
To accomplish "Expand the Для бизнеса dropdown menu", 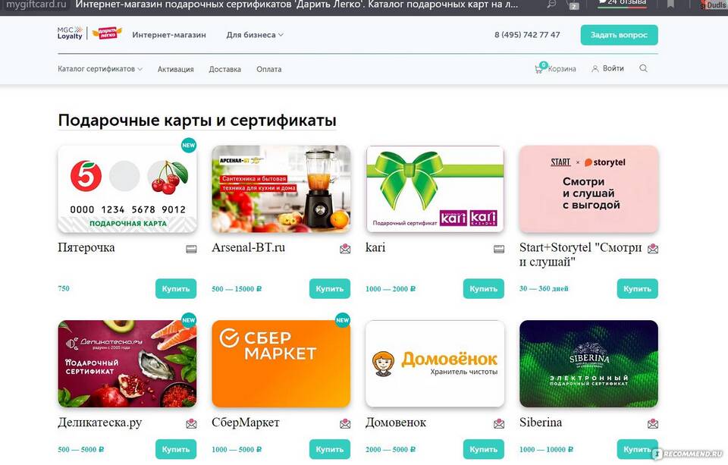I will tap(255, 35).
